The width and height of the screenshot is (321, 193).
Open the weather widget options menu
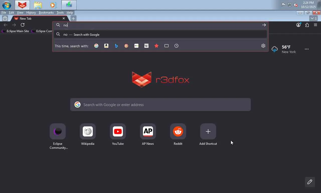(x=307, y=49)
